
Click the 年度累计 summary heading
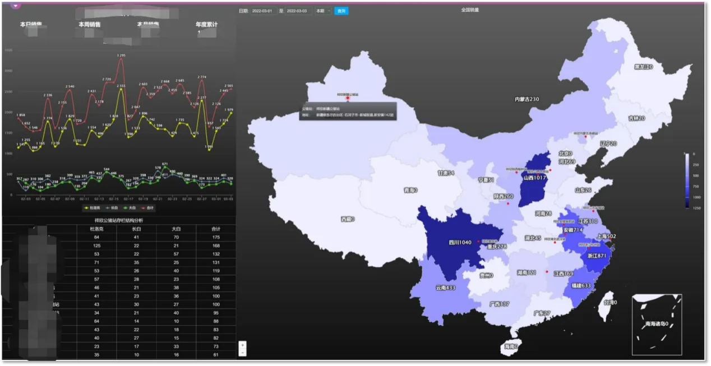(x=206, y=25)
